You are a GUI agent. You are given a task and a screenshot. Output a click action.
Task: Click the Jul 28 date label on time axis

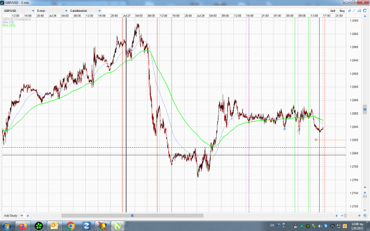pos(201,15)
